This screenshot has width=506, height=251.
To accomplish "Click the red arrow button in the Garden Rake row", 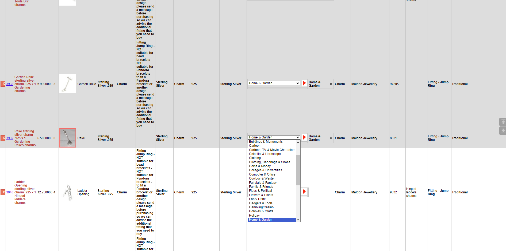I will 304,83.
